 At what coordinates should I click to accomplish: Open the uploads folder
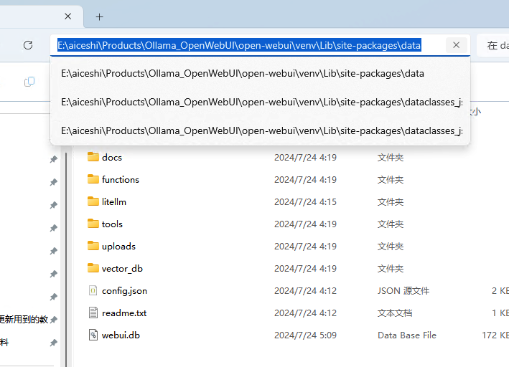(118, 247)
